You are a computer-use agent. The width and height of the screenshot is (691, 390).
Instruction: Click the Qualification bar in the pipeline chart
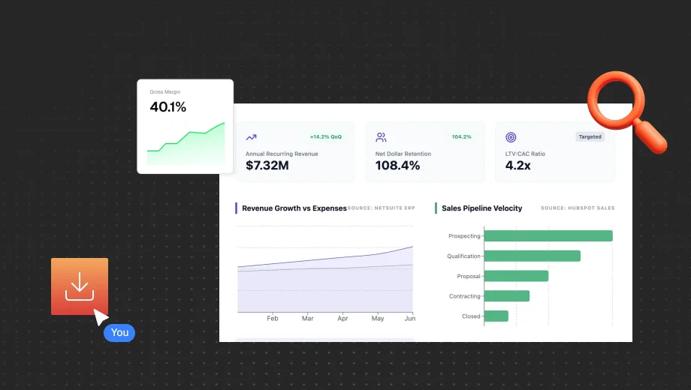click(x=532, y=256)
